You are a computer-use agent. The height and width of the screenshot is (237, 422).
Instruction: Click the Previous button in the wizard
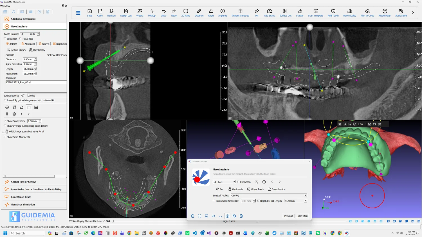(x=288, y=216)
